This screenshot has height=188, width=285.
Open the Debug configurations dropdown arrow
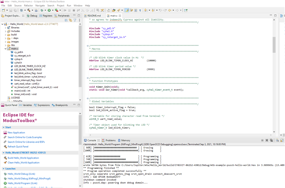pyautogui.click(x=45, y=10)
